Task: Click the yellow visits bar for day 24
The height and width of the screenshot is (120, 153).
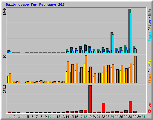Action: pyautogui.click(x=111, y=75)
